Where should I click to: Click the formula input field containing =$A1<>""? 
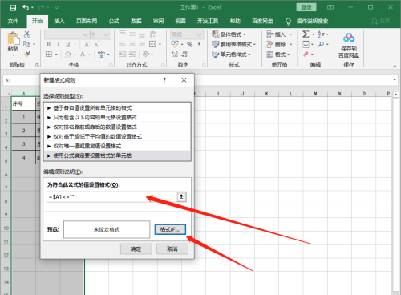tap(111, 197)
